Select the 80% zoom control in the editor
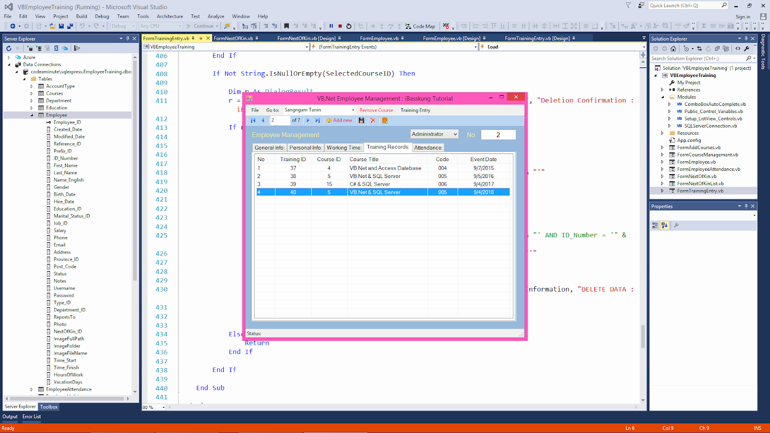 152,407
